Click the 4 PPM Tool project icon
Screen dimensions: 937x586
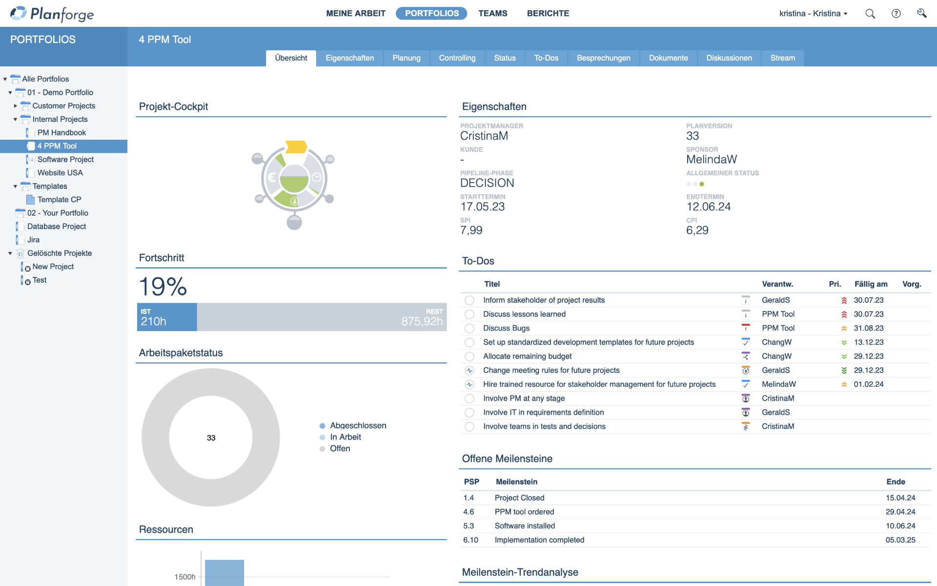point(31,146)
